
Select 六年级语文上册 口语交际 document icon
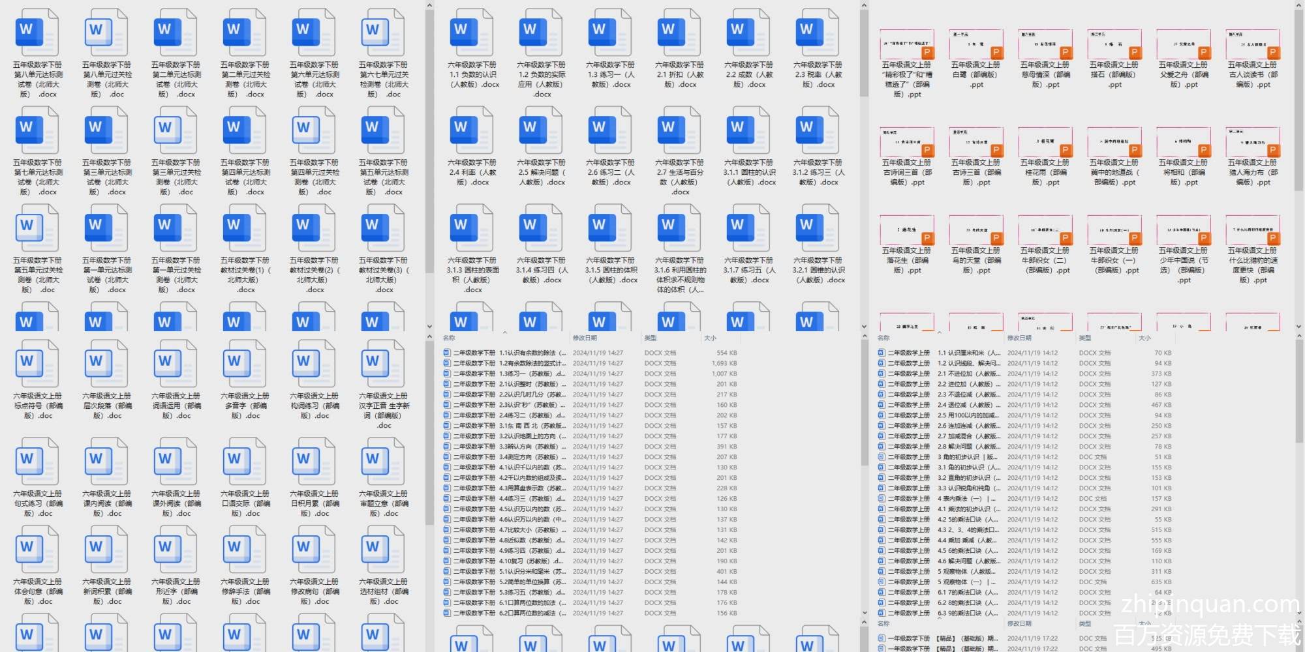click(245, 462)
